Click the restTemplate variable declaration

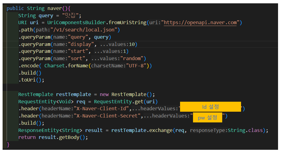point(74,94)
